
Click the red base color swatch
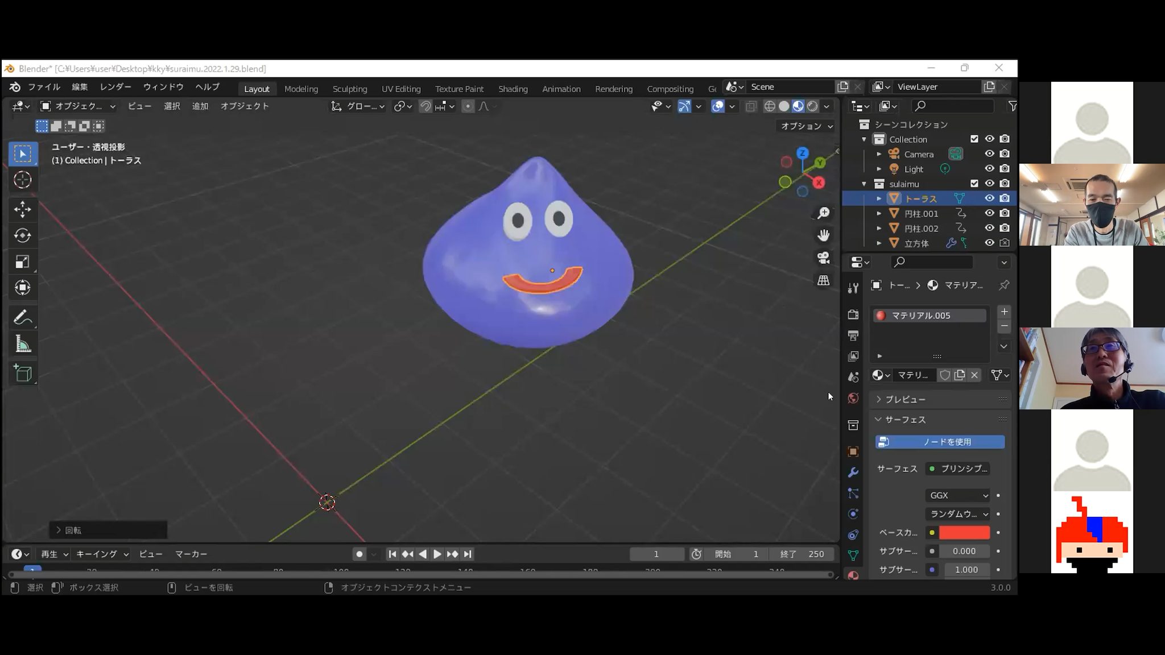(x=964, y=533)
